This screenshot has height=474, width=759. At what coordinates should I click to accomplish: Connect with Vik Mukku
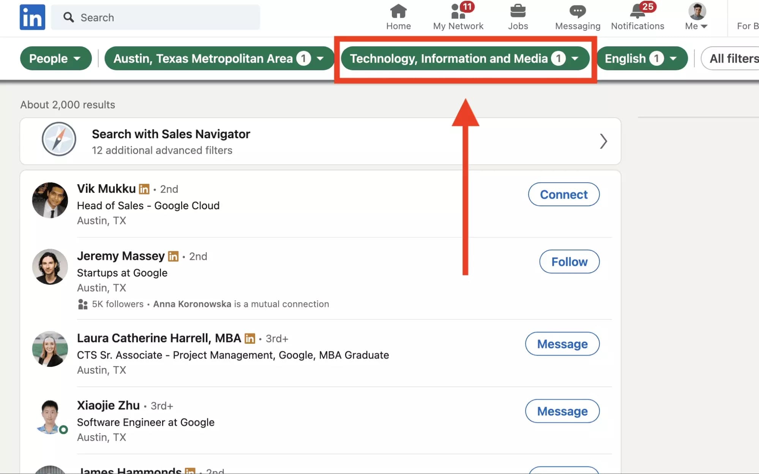pyautogui.click(x=563, y=194)
